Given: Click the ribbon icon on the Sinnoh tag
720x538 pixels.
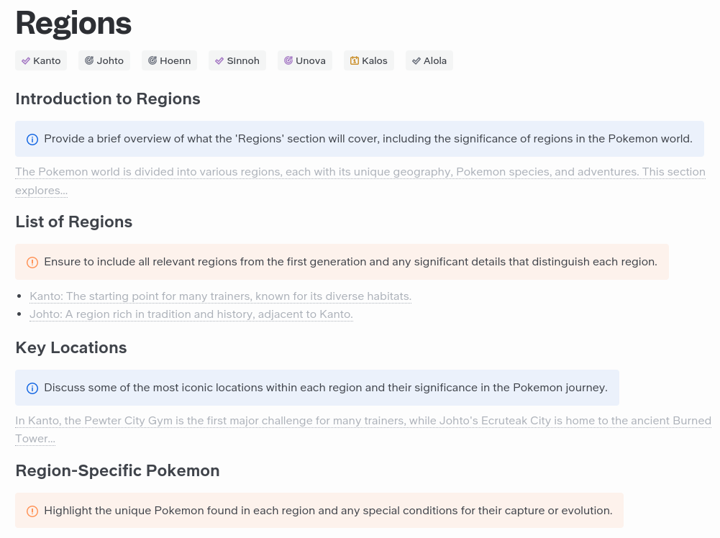Looking at the screenshot, I should point(220,60).
